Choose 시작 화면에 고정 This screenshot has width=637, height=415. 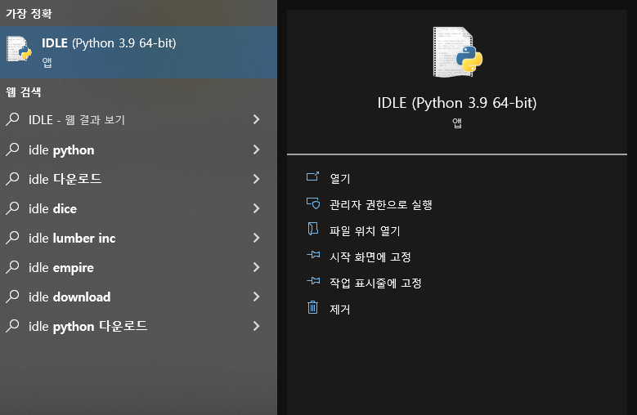coord(370,257)
